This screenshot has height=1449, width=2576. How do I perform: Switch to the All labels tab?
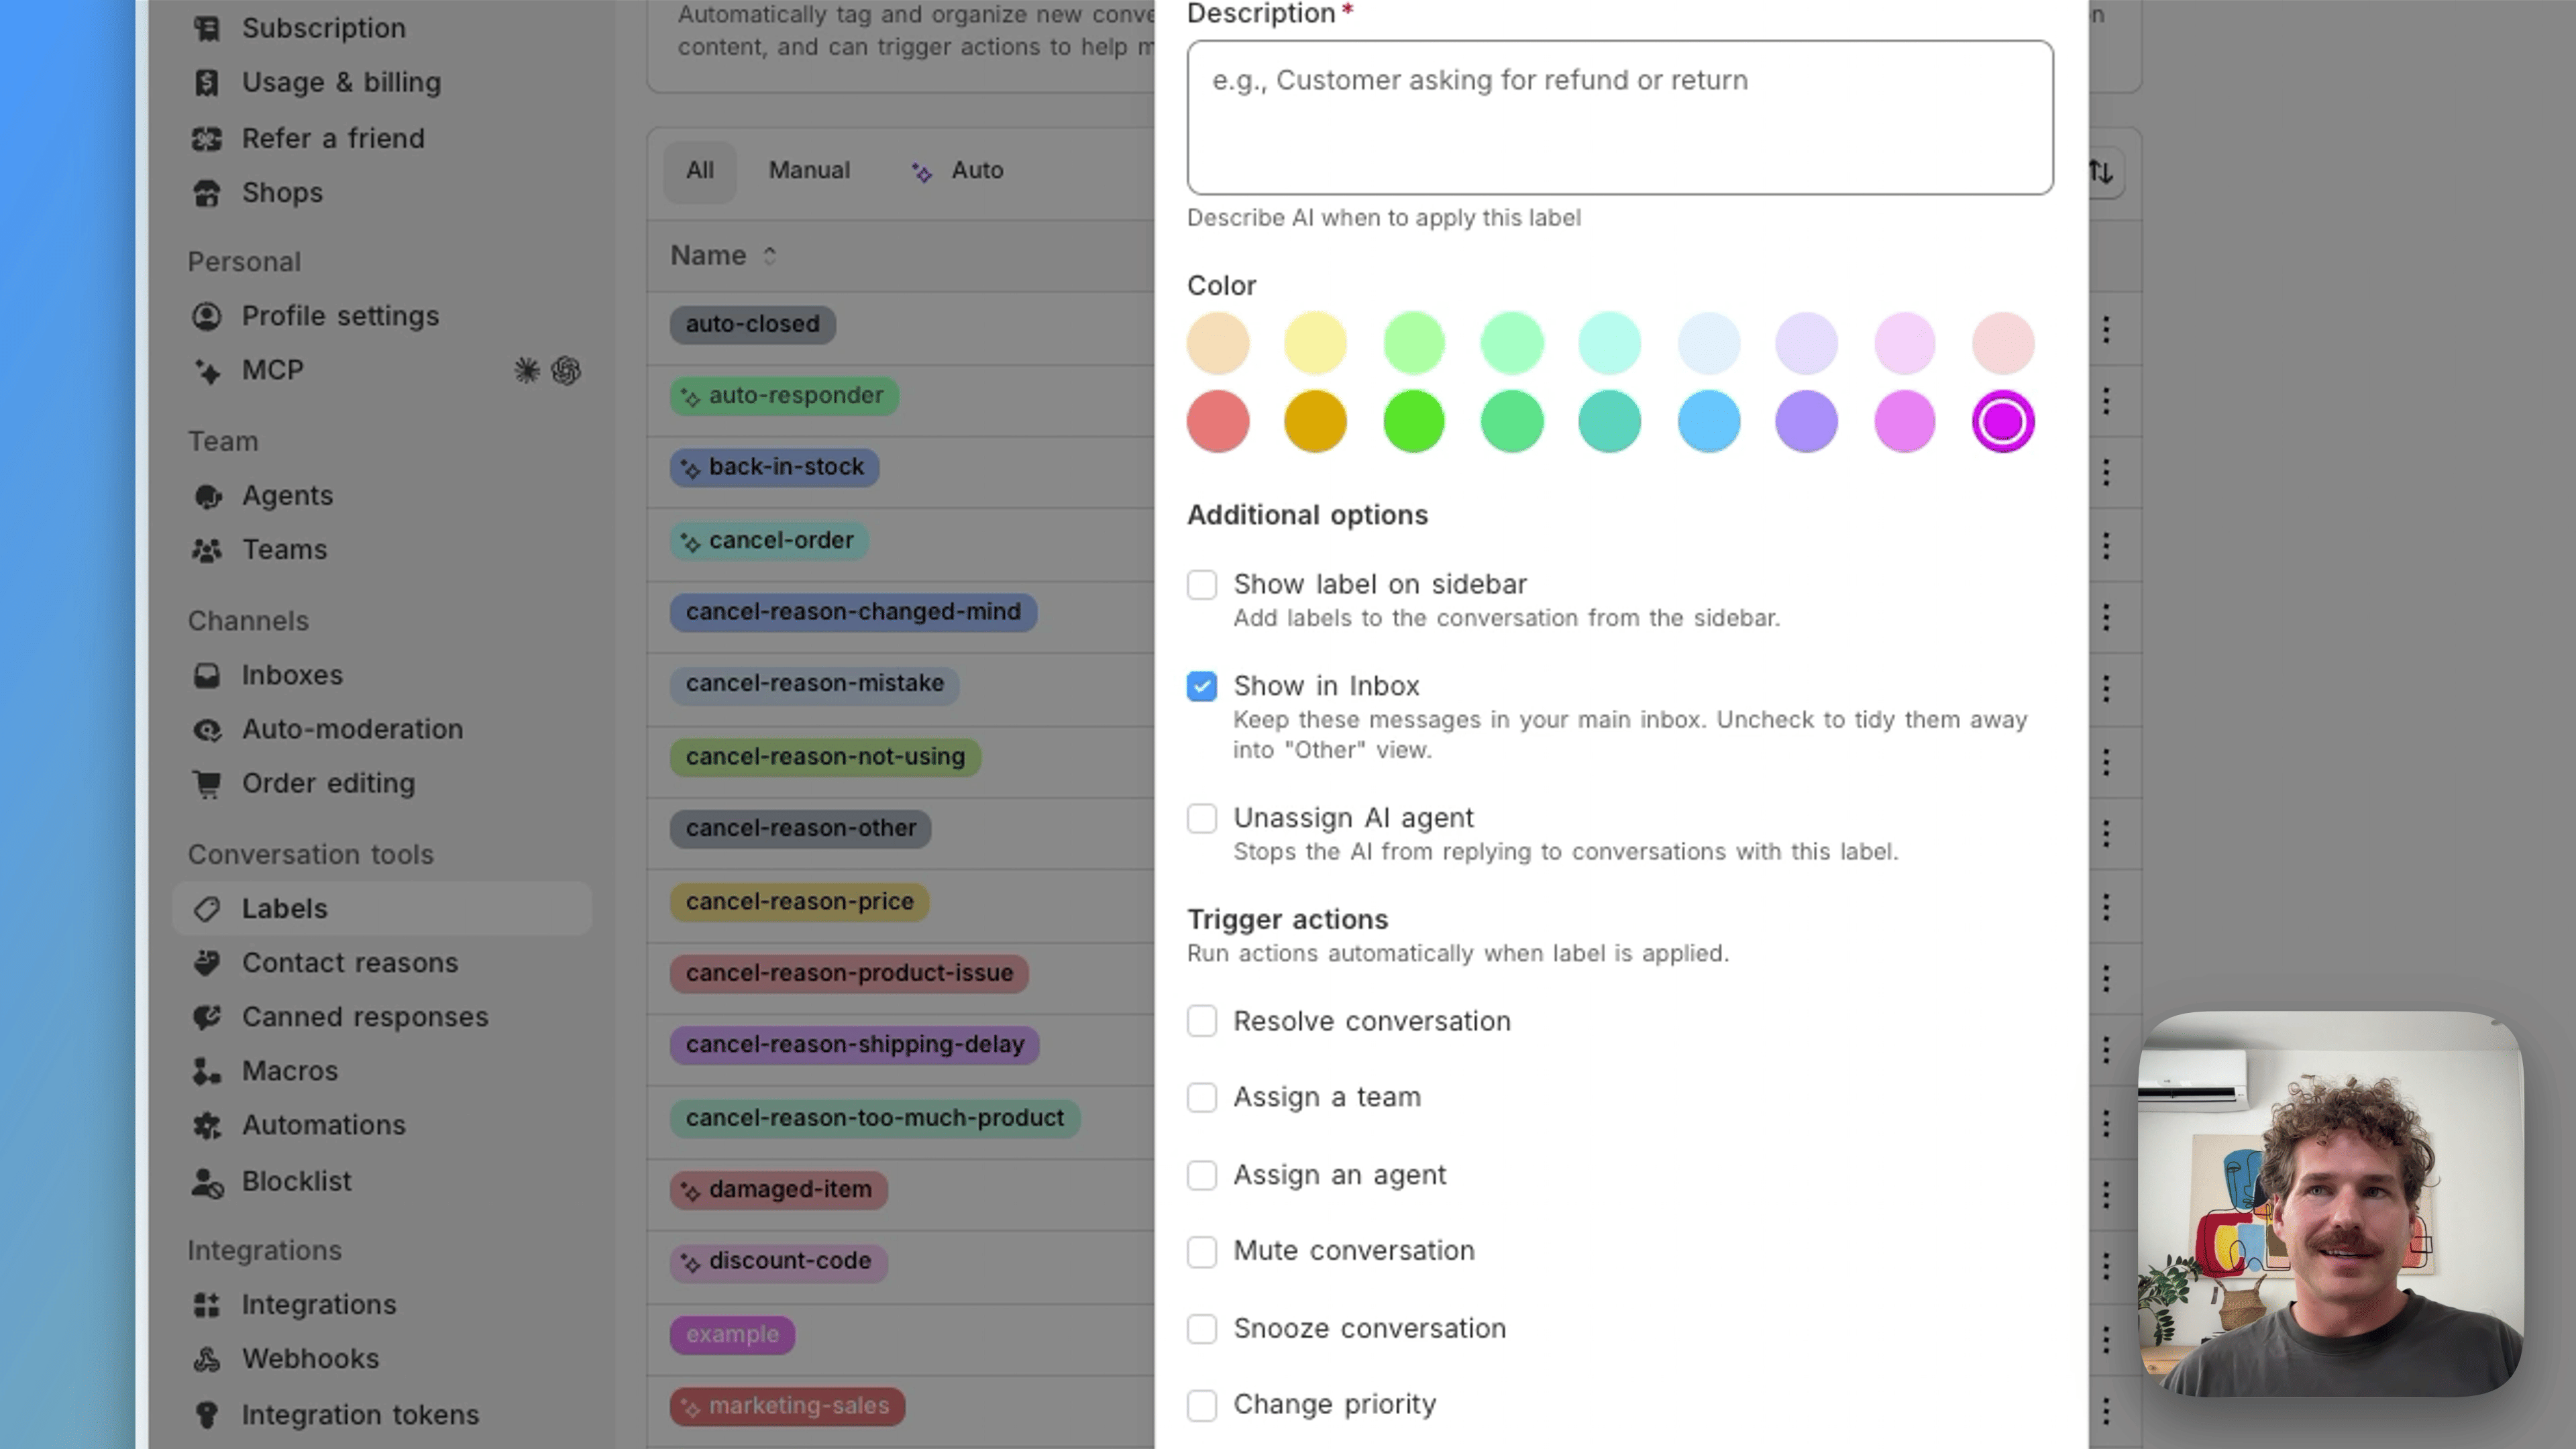tap(700, 171)
